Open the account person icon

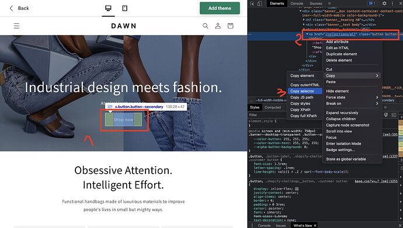click(x=218, y=26)
